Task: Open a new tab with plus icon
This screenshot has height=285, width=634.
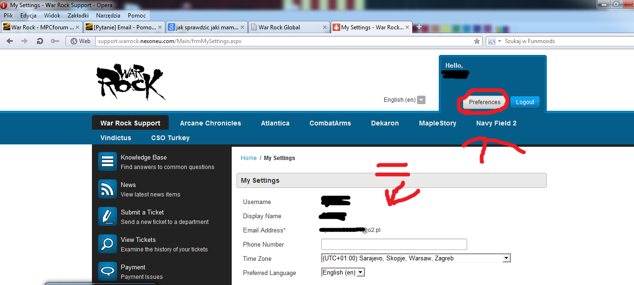Action: [418, 27]
